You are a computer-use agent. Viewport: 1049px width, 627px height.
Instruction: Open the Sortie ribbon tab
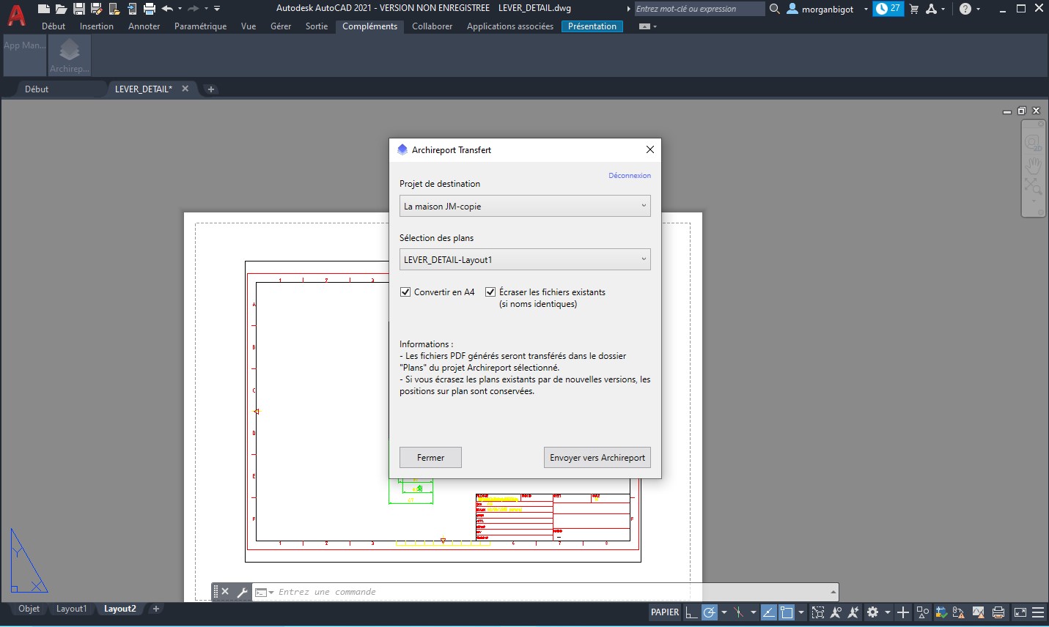[317, 26]
